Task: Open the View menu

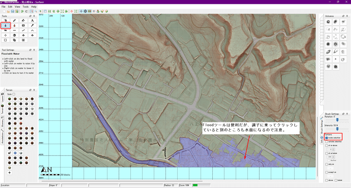Action: (x=18, y=7)
